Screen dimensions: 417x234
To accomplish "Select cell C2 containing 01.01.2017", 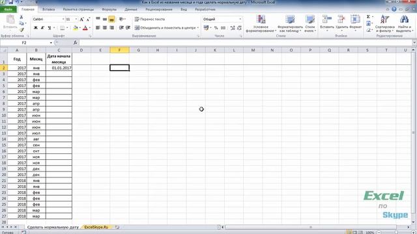I will tap(59, 68).
